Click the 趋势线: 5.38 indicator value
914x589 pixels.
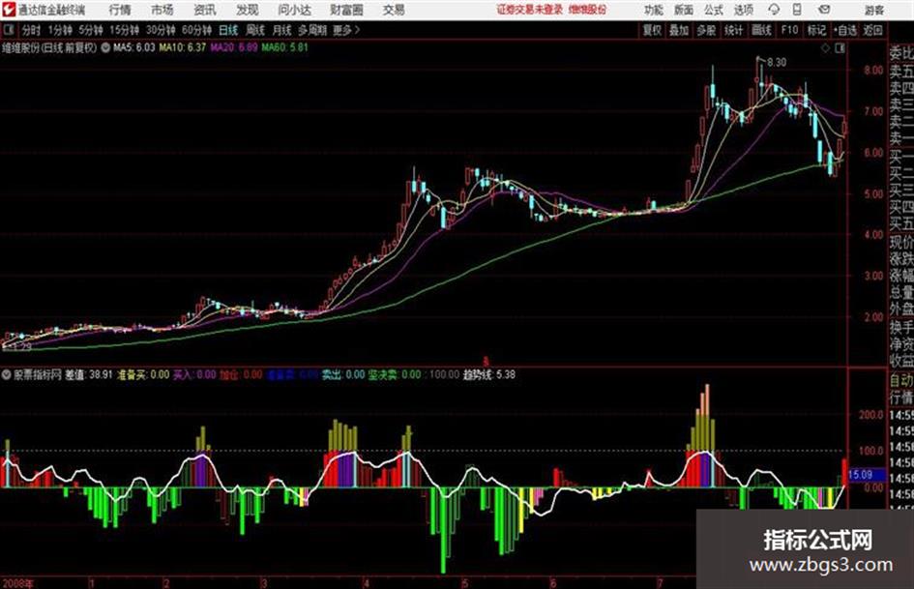[489, 374]
